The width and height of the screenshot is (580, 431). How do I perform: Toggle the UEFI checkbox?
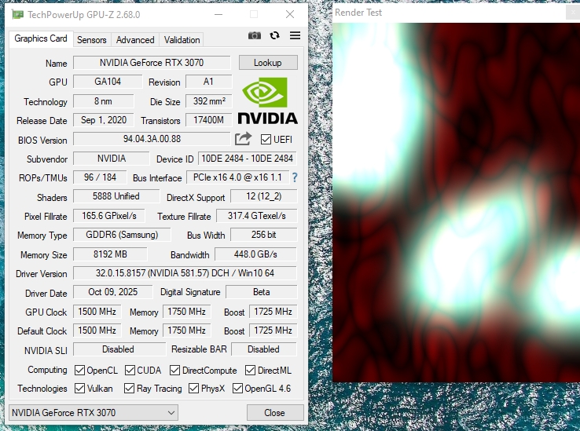(x=266, y=140)
